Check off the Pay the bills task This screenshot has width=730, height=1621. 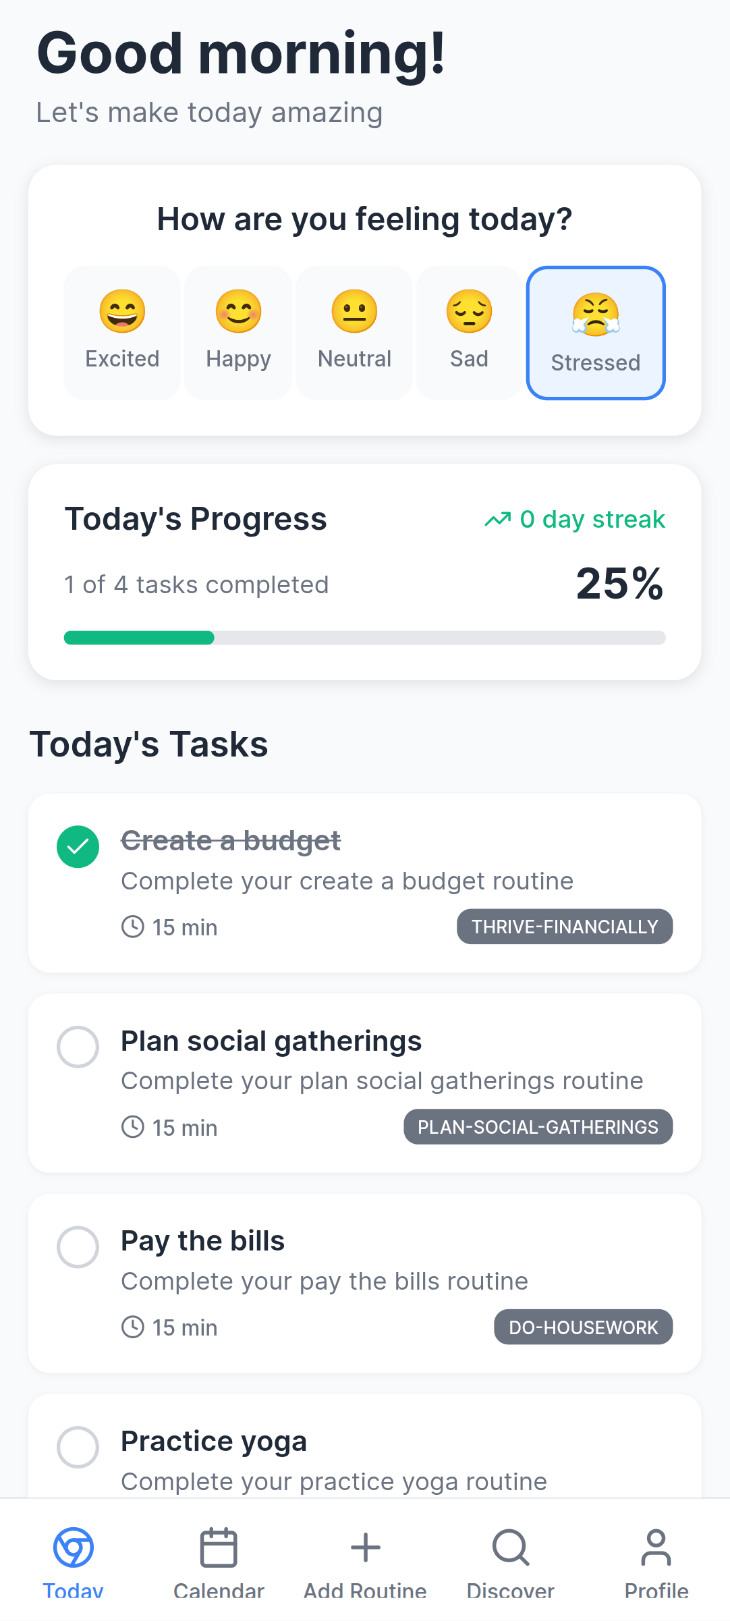click(x=78, y=1246)
